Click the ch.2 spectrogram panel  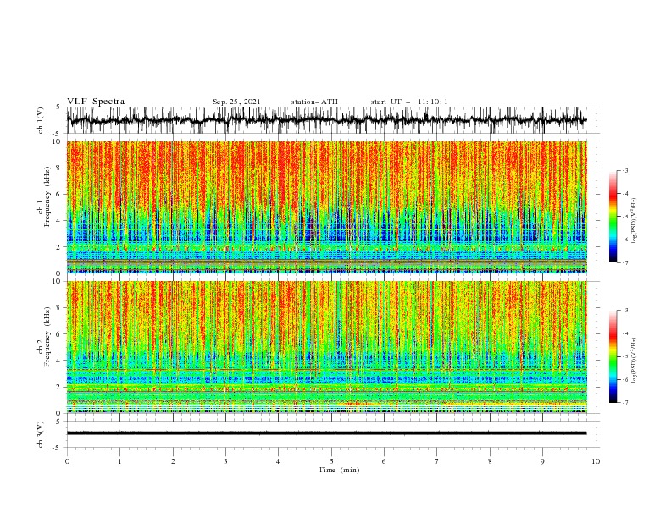[x=327, y=347]
